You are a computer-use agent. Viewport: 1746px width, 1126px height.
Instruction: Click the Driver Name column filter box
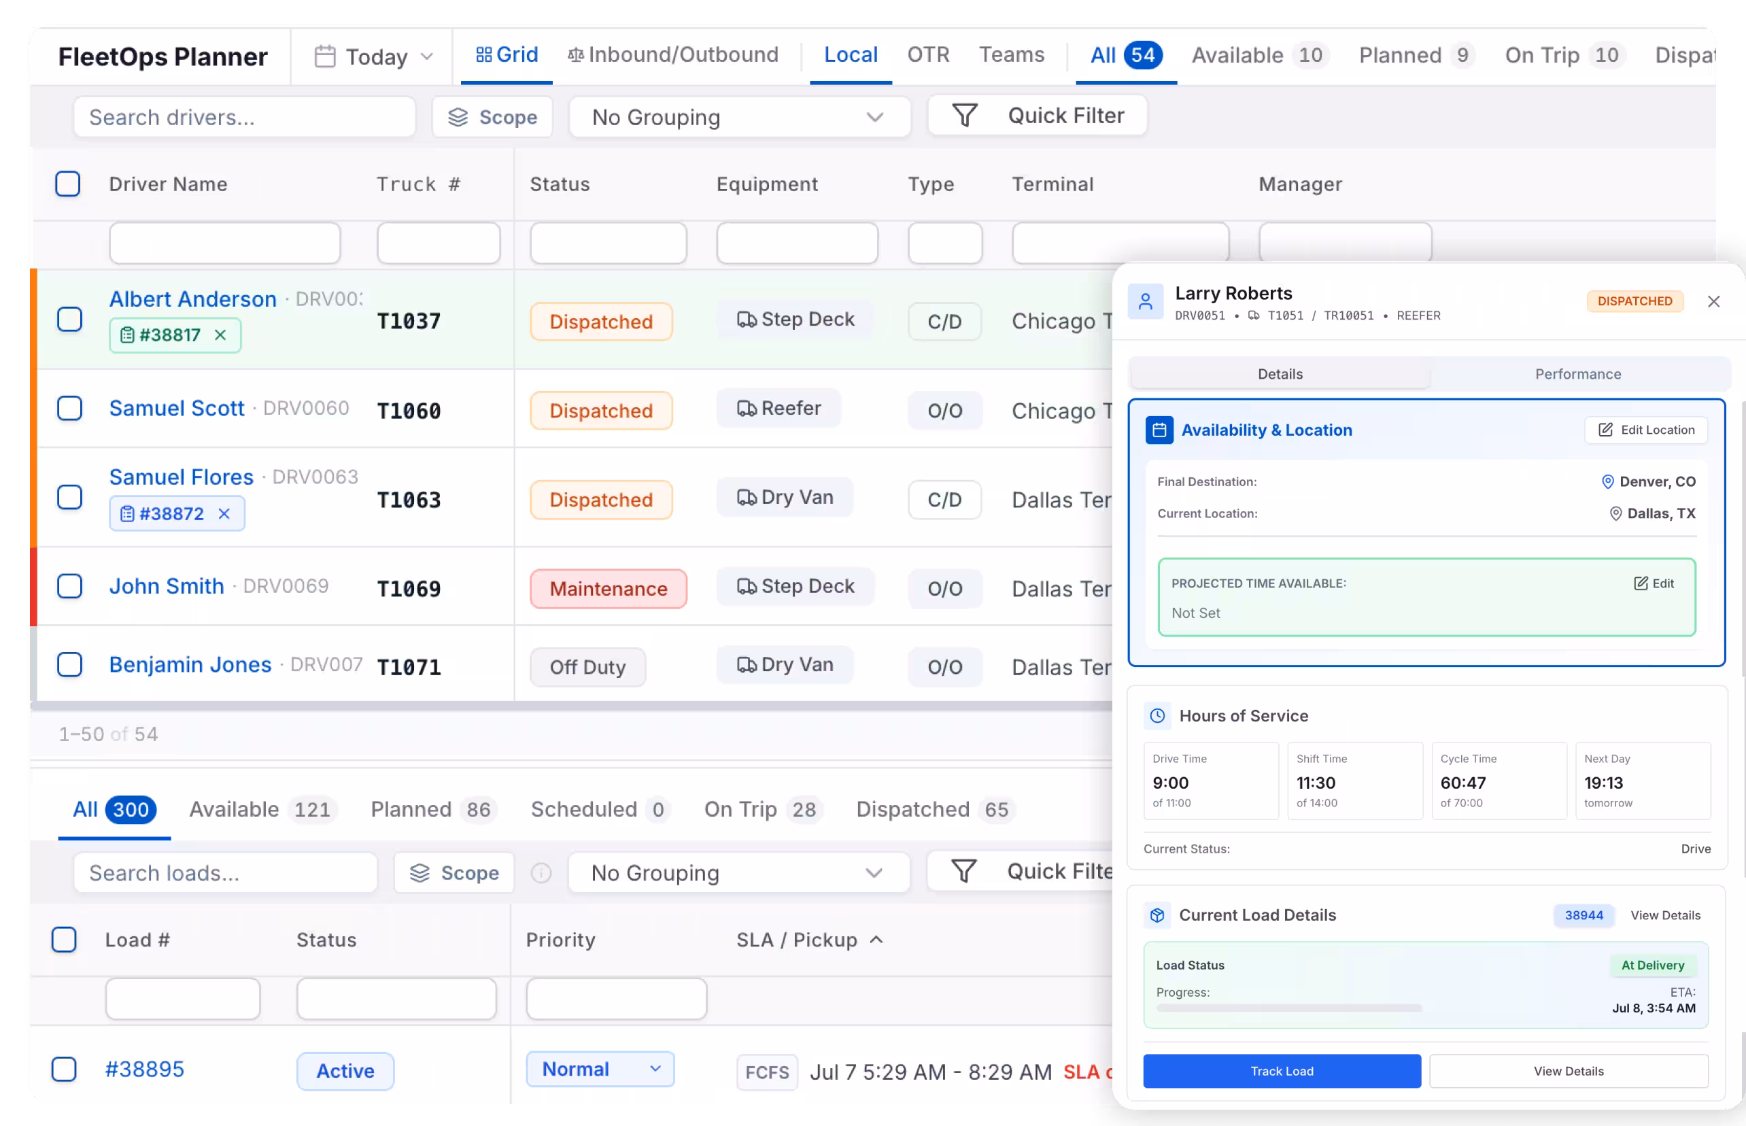[x=224, y=243]
